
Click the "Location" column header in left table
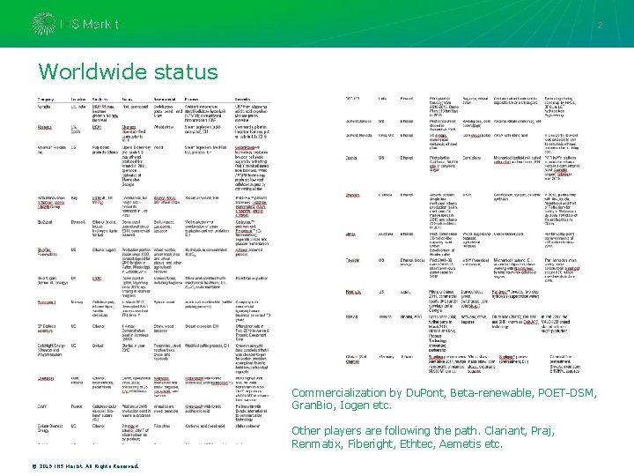coord(78,99)
